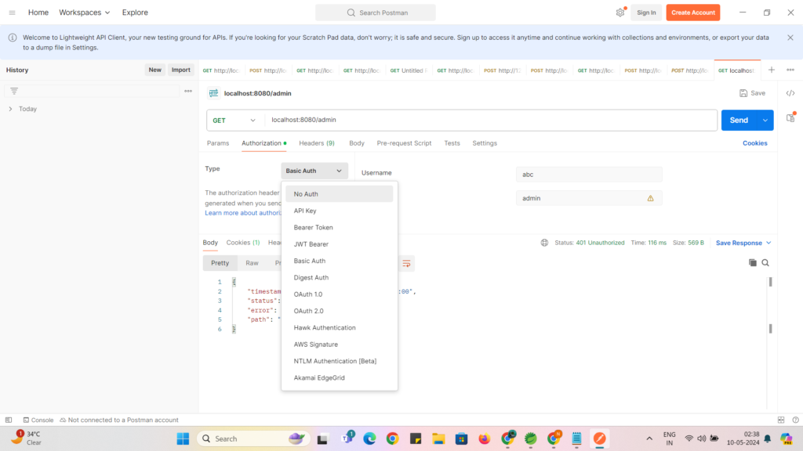803x451 pixels.
Task: Toggle the sidebar icon in status bar
Action: 9,420
